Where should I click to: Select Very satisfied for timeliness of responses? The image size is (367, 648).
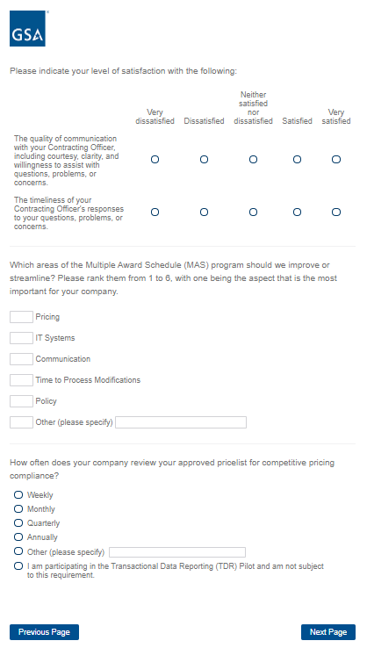336,212
